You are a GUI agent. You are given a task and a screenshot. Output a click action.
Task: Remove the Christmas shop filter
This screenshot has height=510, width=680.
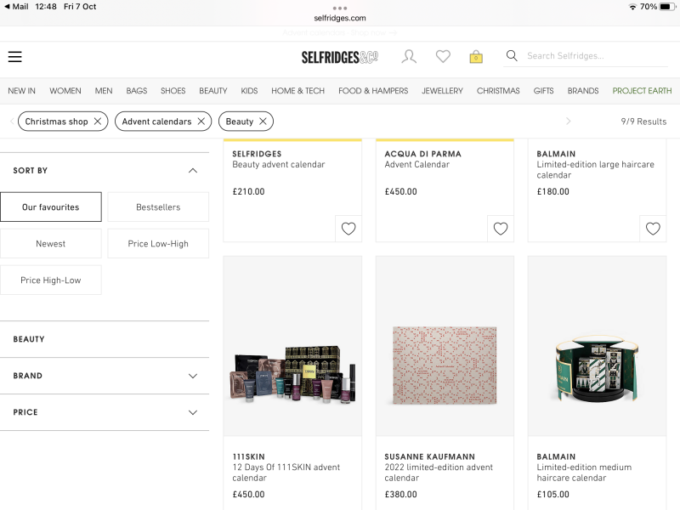click(98, 122)
